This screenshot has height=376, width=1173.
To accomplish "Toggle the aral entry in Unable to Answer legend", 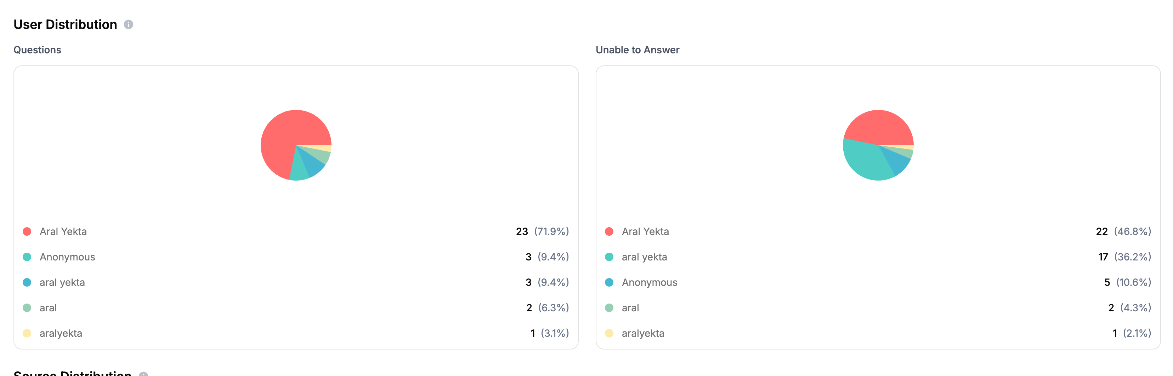I will [630, 307].
